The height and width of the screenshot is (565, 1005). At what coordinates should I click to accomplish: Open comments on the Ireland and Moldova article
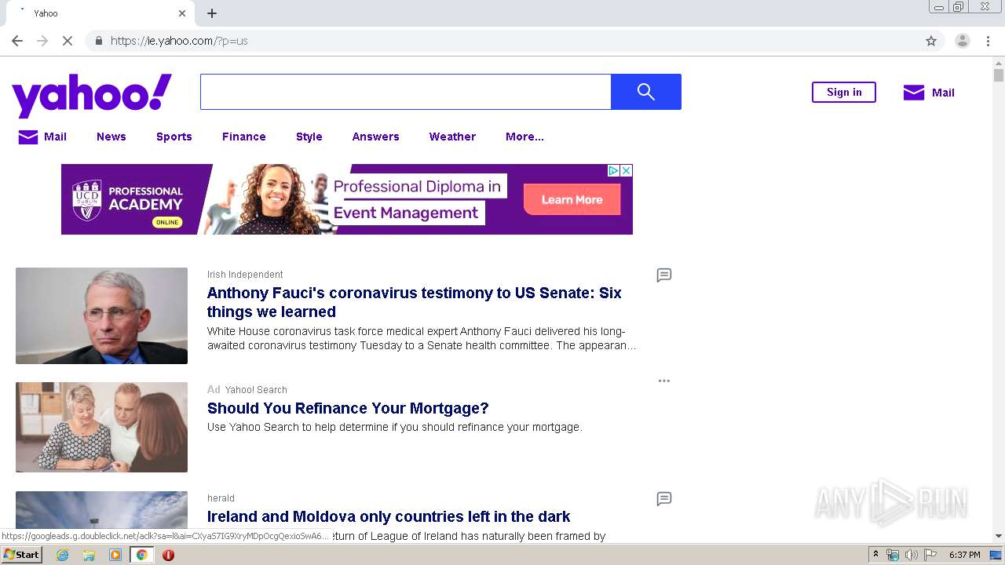(x=664, y=498)
